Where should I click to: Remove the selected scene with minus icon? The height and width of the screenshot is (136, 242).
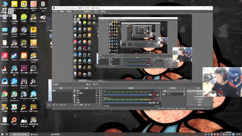click(57, 105)
